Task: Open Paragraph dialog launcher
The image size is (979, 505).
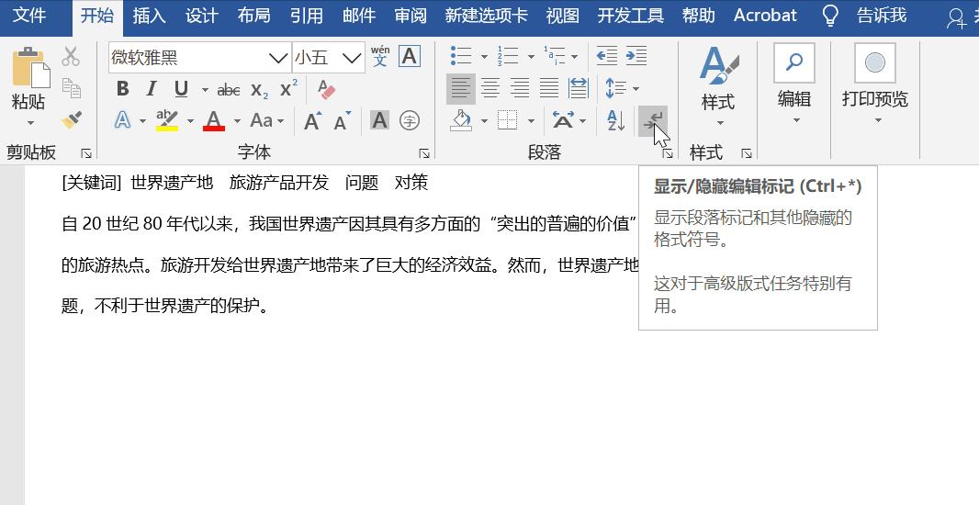Action: 668,153
